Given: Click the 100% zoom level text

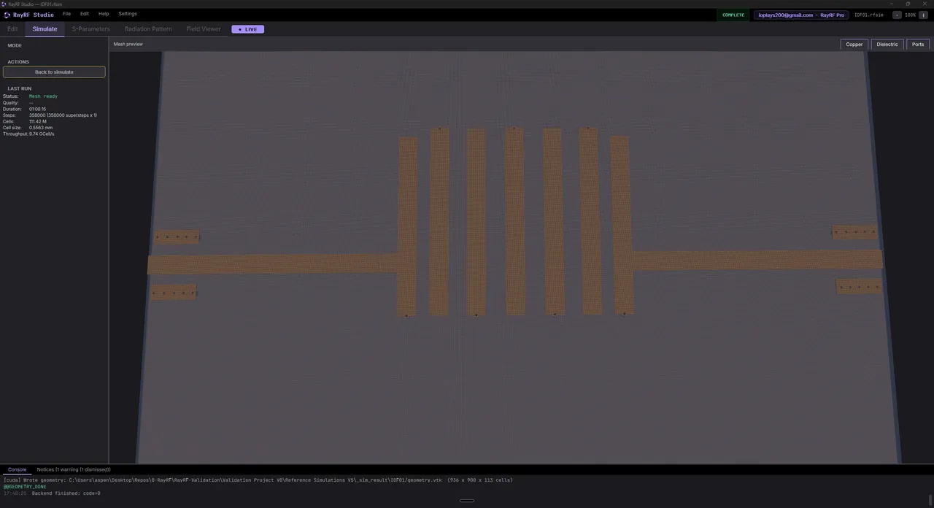Looking at the screenshot, I should [x=910, y=15].
